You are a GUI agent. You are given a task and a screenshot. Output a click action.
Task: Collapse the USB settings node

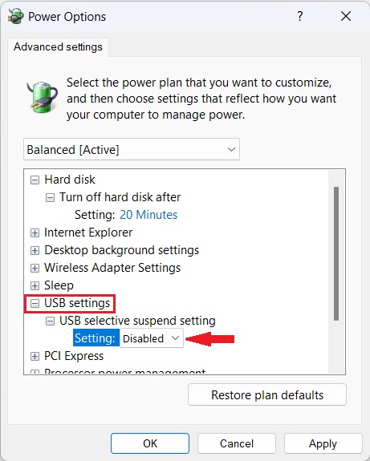[x=35, y=303]
